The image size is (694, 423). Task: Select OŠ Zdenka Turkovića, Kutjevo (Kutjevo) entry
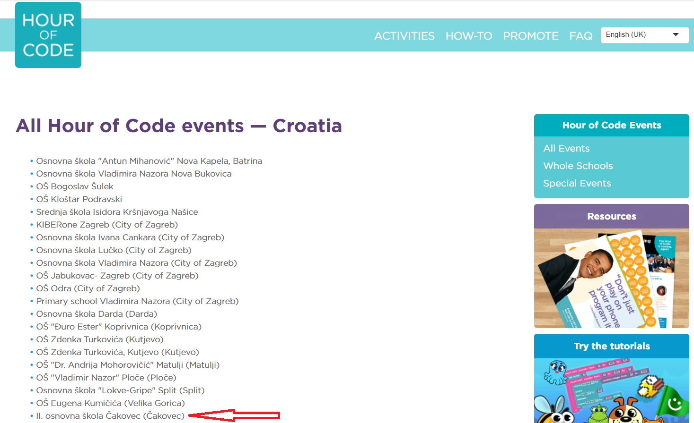click(117, 352)
